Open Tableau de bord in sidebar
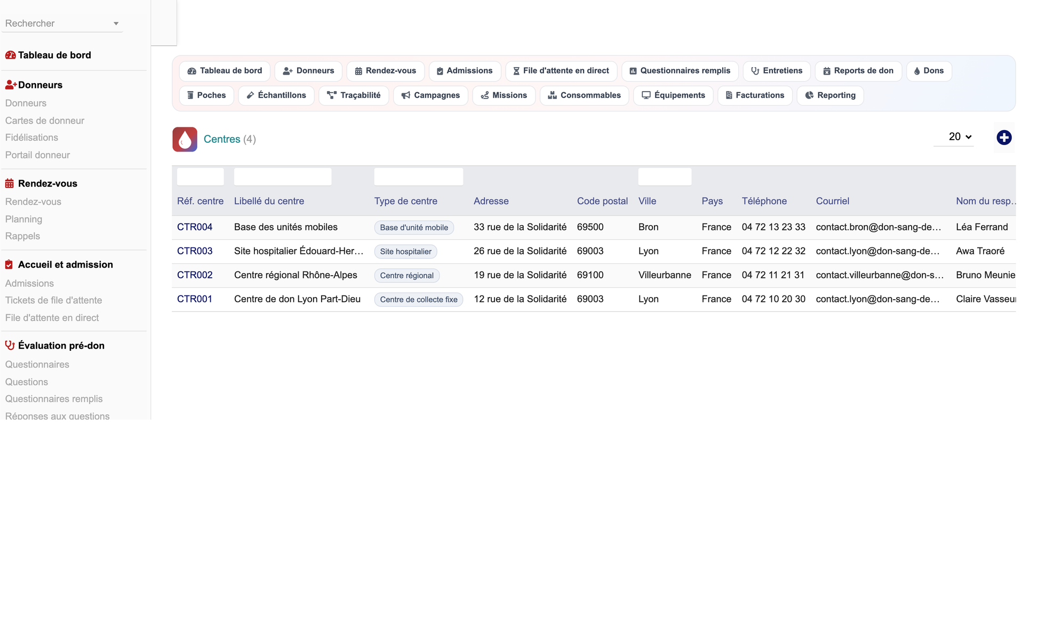Screen dimensions: 1038x642 [x=54, y=55]
